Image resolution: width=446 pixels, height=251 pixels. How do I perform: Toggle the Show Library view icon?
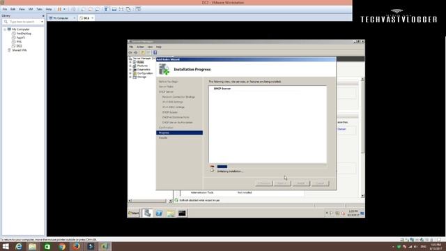pos(107,9)
